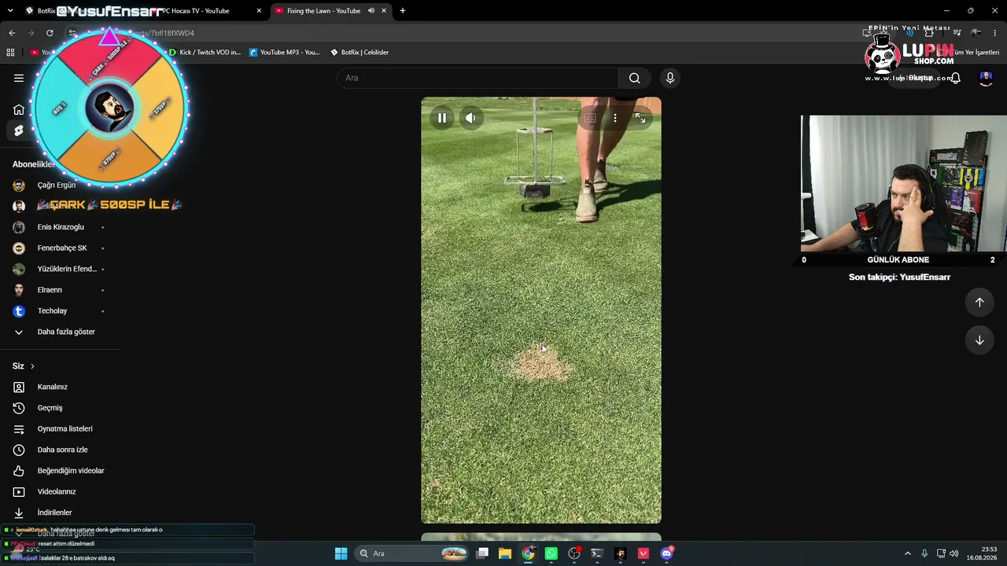Open the Windows Start menu

tap(341, 553)
